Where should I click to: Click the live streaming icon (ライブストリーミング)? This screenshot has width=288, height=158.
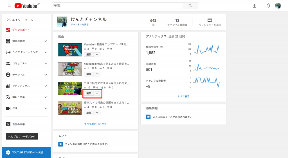point(8,52)
